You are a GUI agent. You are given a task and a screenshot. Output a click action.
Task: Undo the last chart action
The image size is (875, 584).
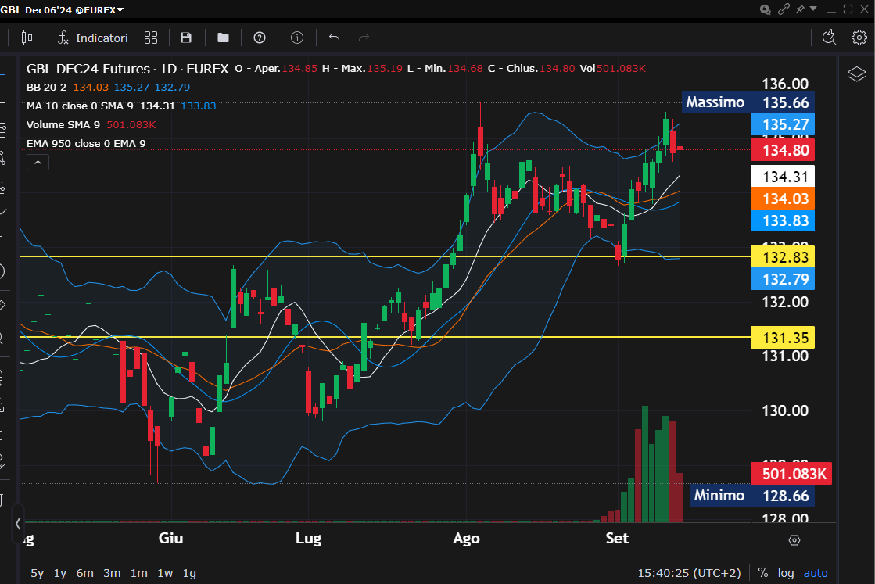tap(335, 38)
